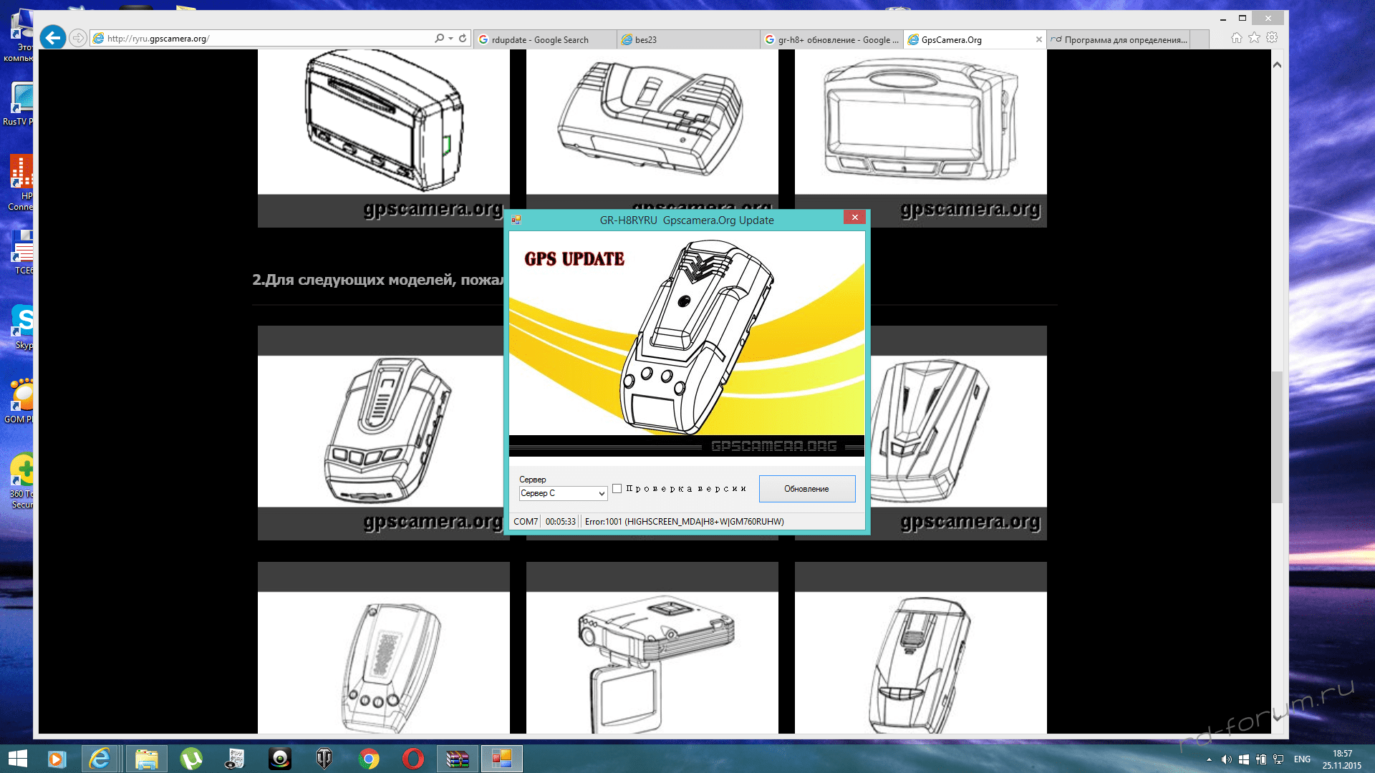
Task: Open the Windows Start button
Action: [17, 759]
